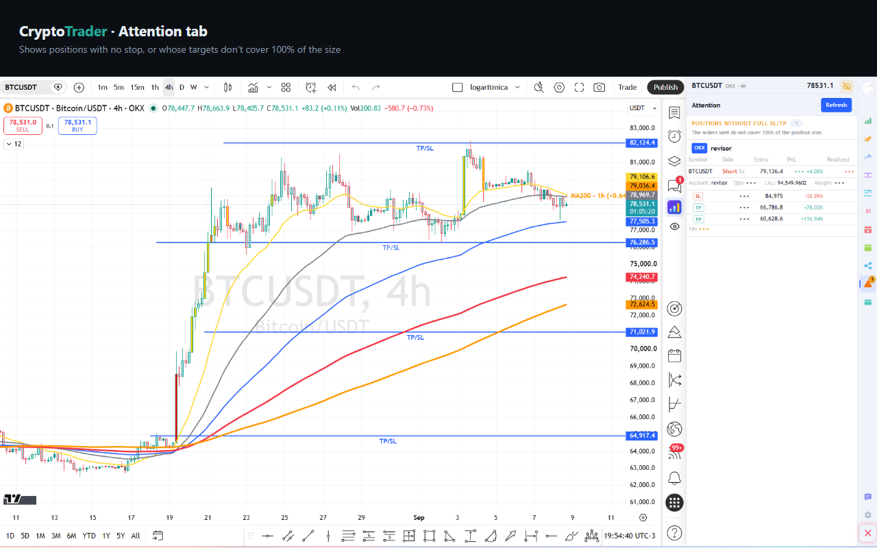Click the BTCUSDT position row symbol
Image resolution: width=877 pixels, height=548 pixels.
click(700, 171)
